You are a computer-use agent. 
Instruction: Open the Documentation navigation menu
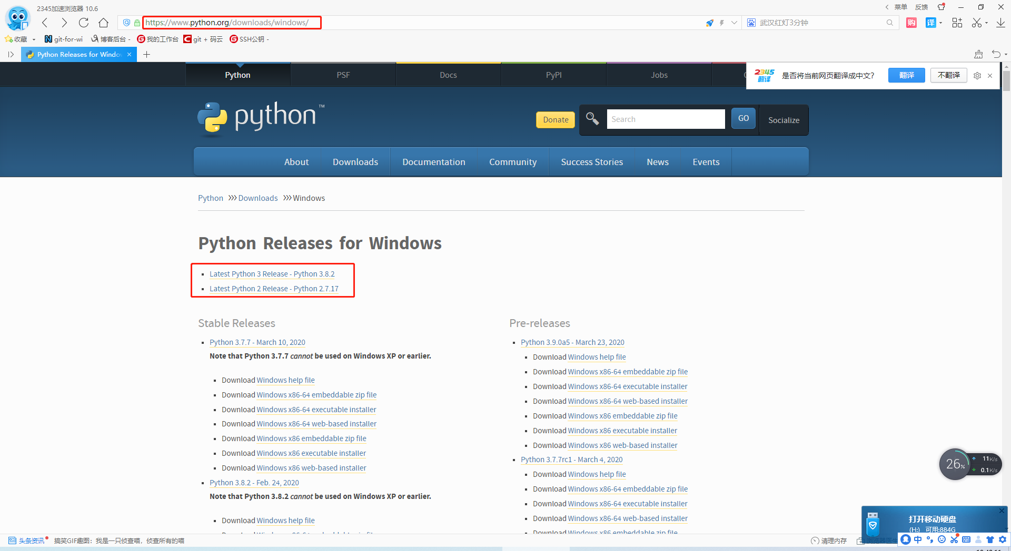434,162
